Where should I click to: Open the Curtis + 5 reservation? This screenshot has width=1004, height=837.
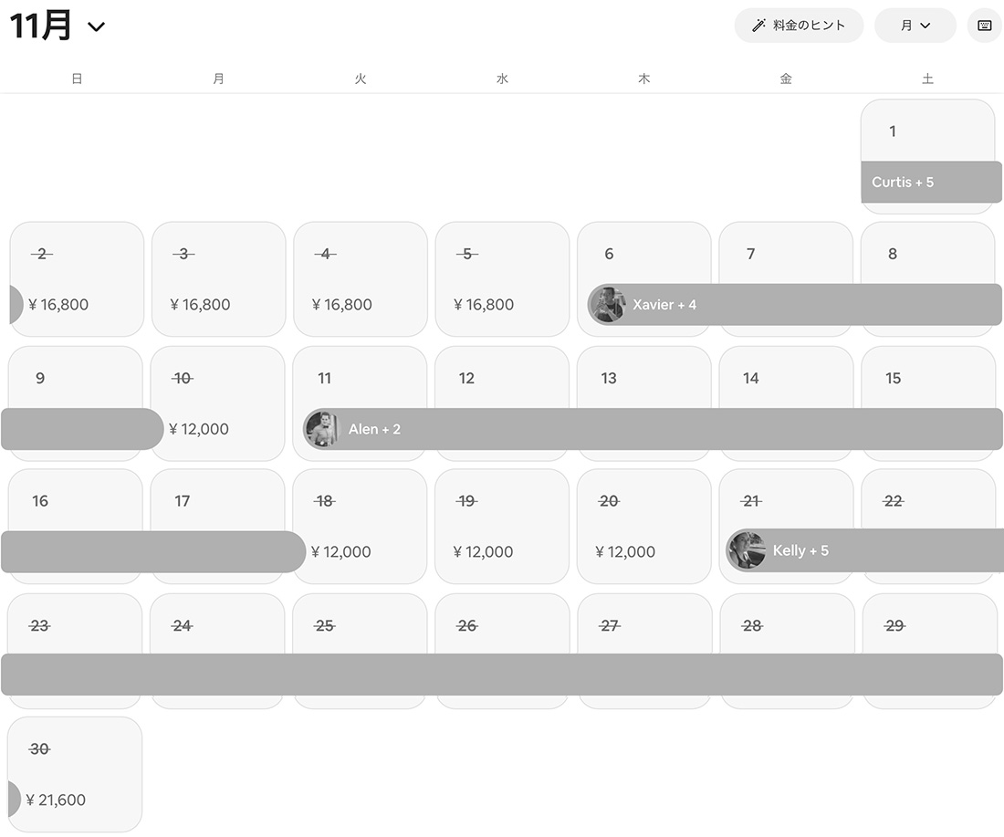(931, 182)
